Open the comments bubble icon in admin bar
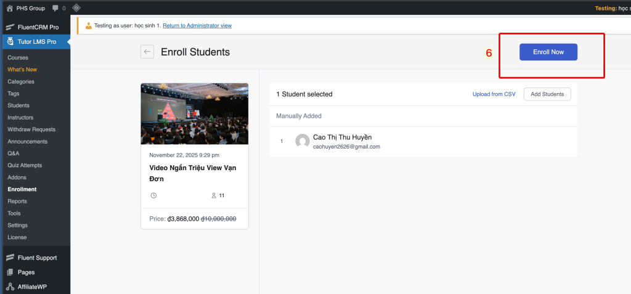 [x=56, y=8]
